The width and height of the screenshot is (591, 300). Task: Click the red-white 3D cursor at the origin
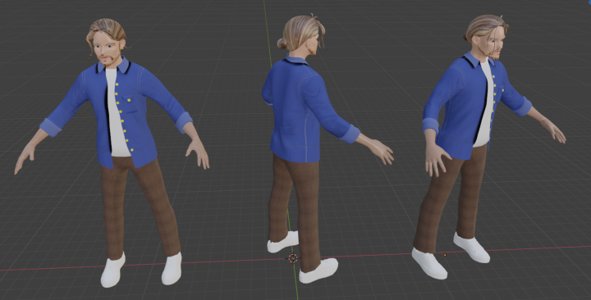pyautogui.click(x=293, y=258)
